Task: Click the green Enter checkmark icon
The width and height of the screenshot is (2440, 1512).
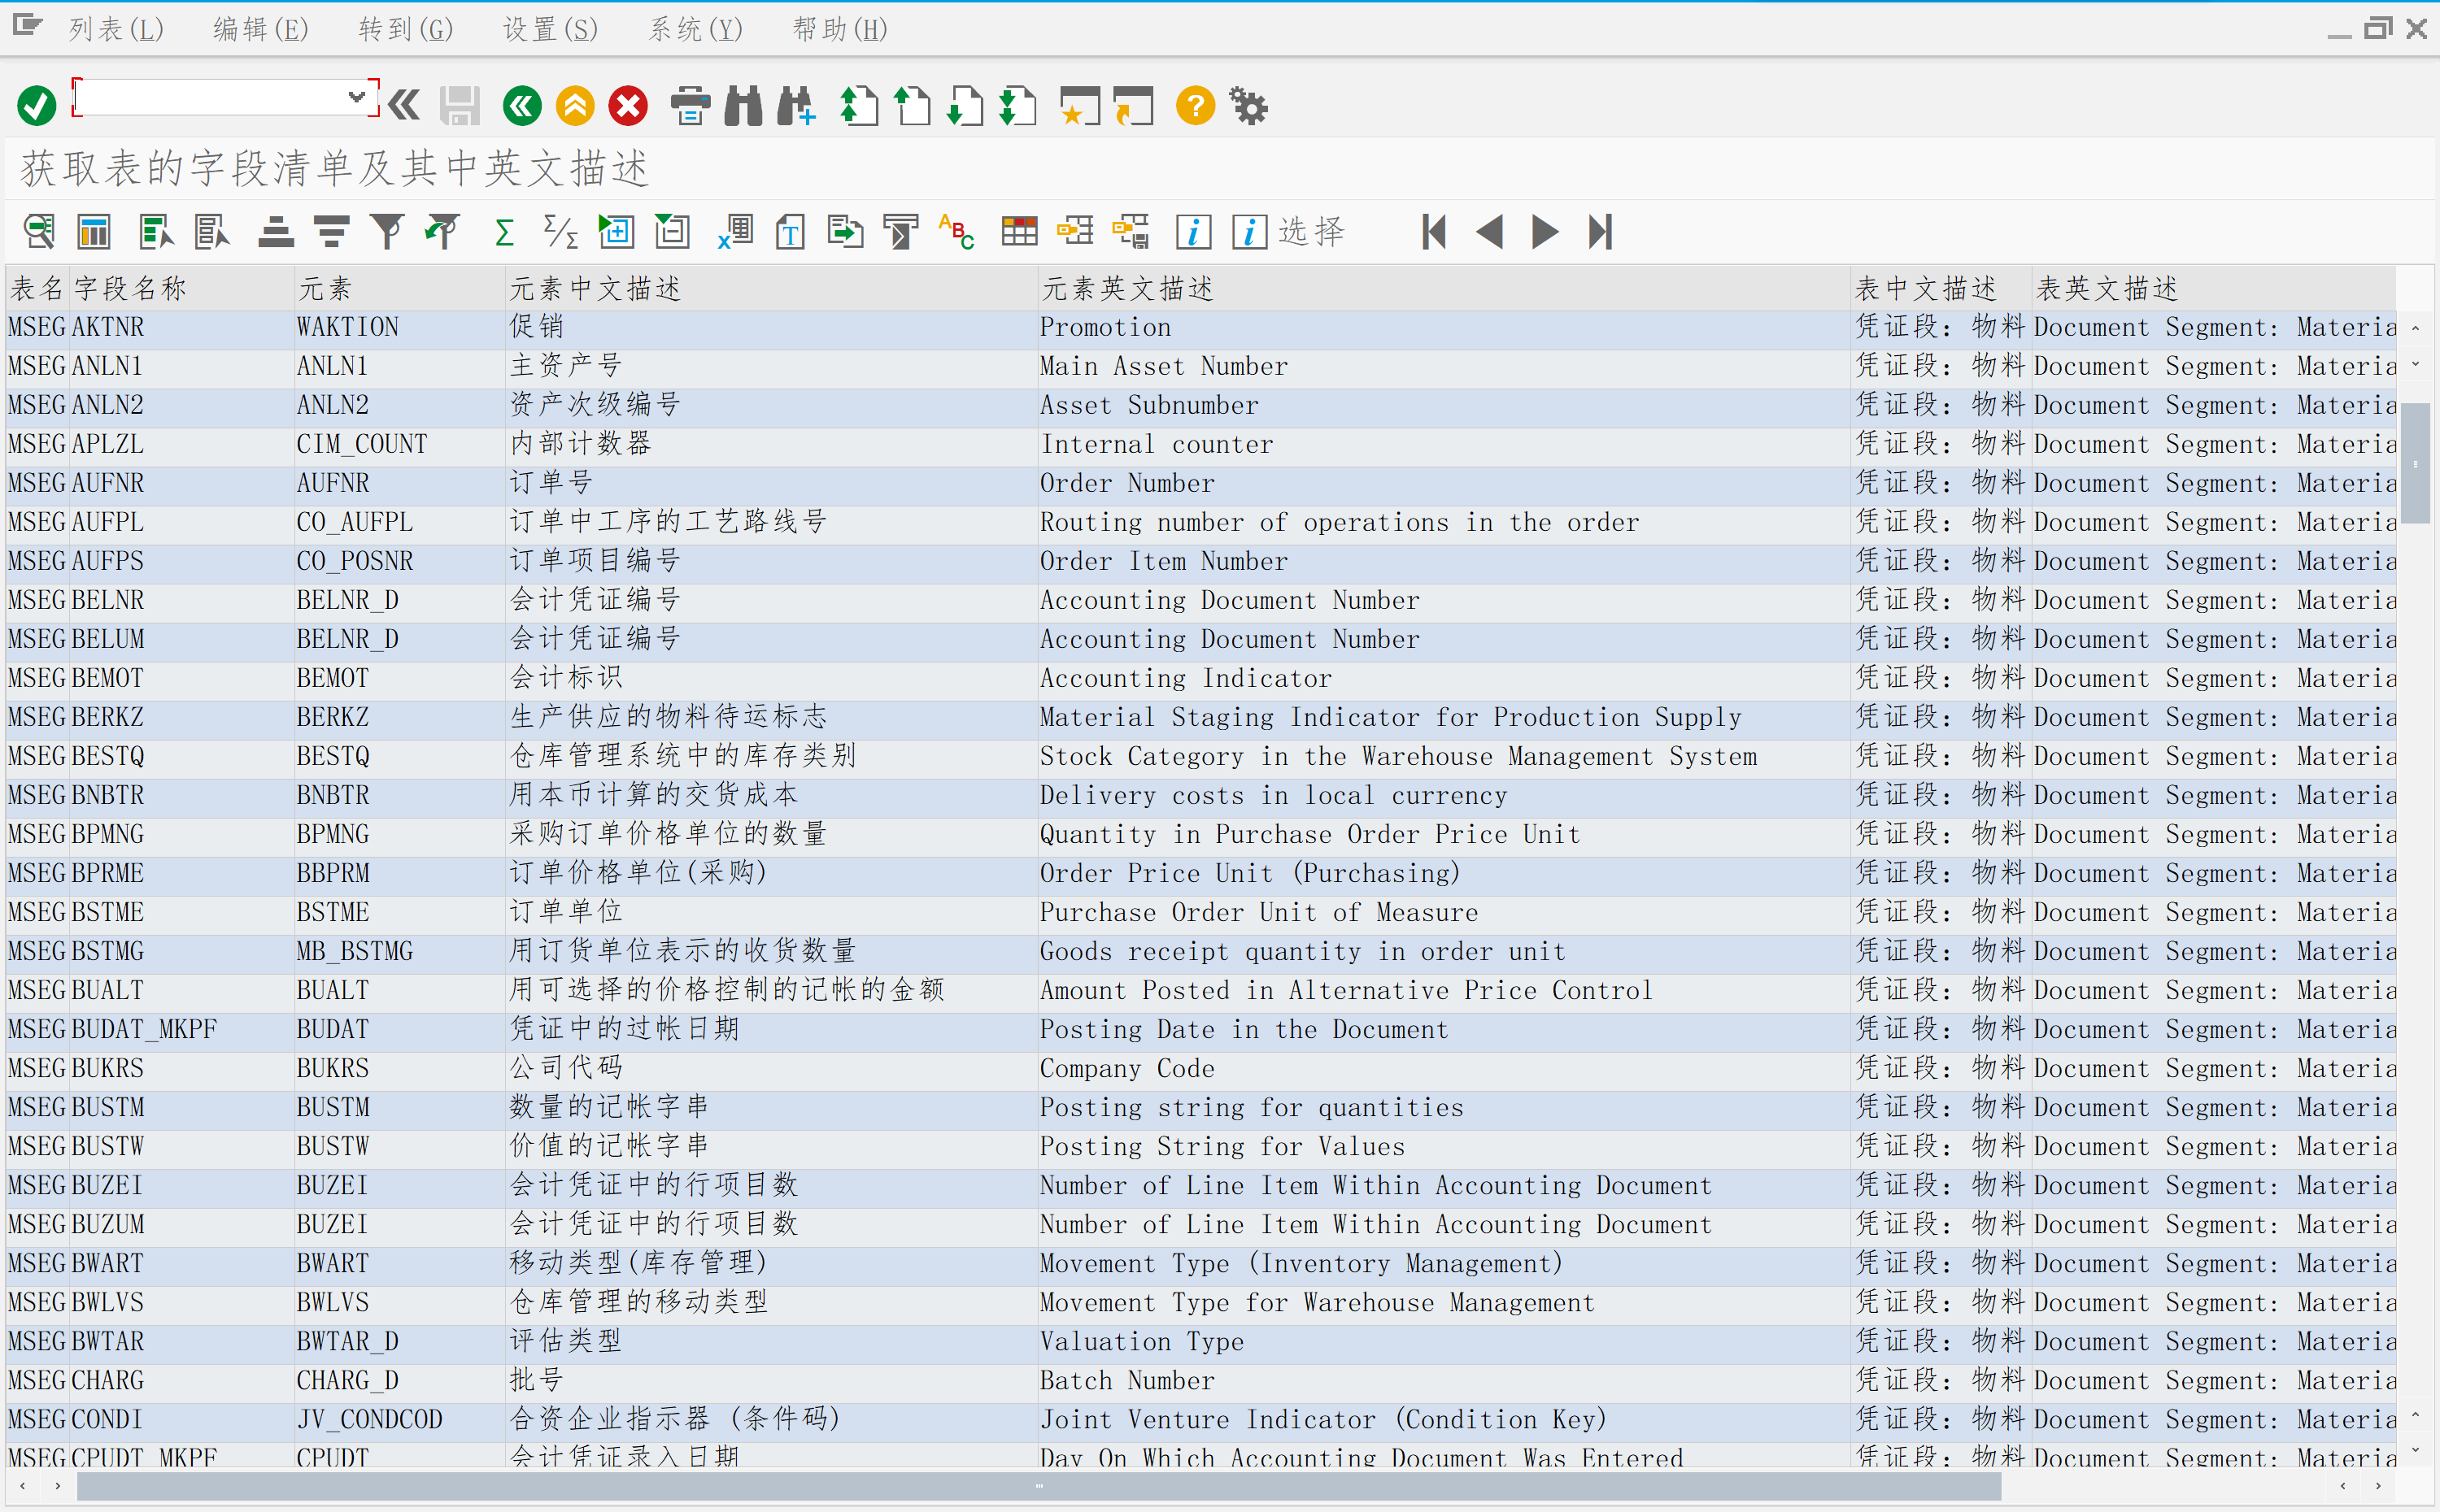Action: pyautogui.click(x=36, y=105)
